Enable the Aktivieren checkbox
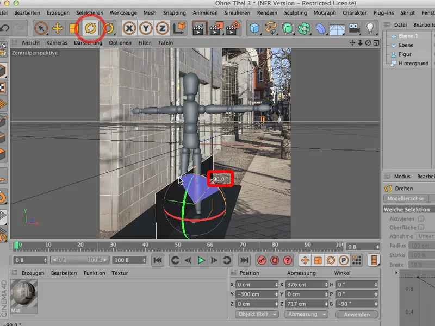Viewport: 435px width, 326px height. pyautogui.click(x=421, y=218)
